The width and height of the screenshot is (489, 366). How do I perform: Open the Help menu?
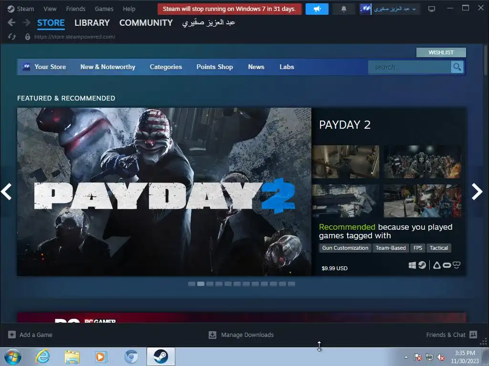[x=129, y=9]
